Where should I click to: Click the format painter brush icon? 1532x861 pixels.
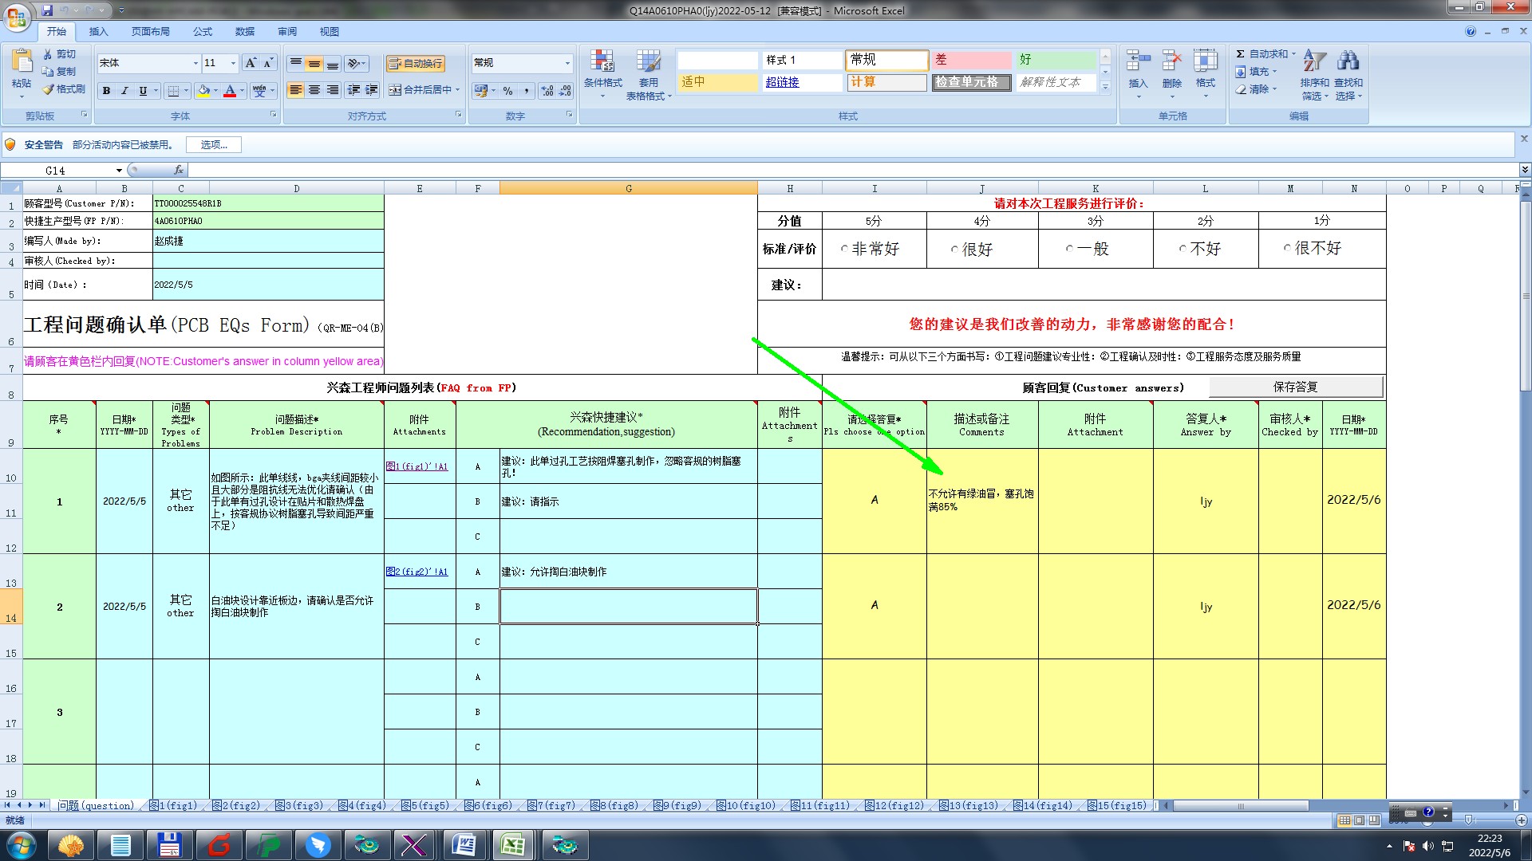point(49,89)
